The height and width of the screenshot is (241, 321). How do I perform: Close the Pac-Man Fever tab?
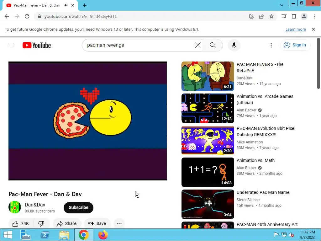73,5
